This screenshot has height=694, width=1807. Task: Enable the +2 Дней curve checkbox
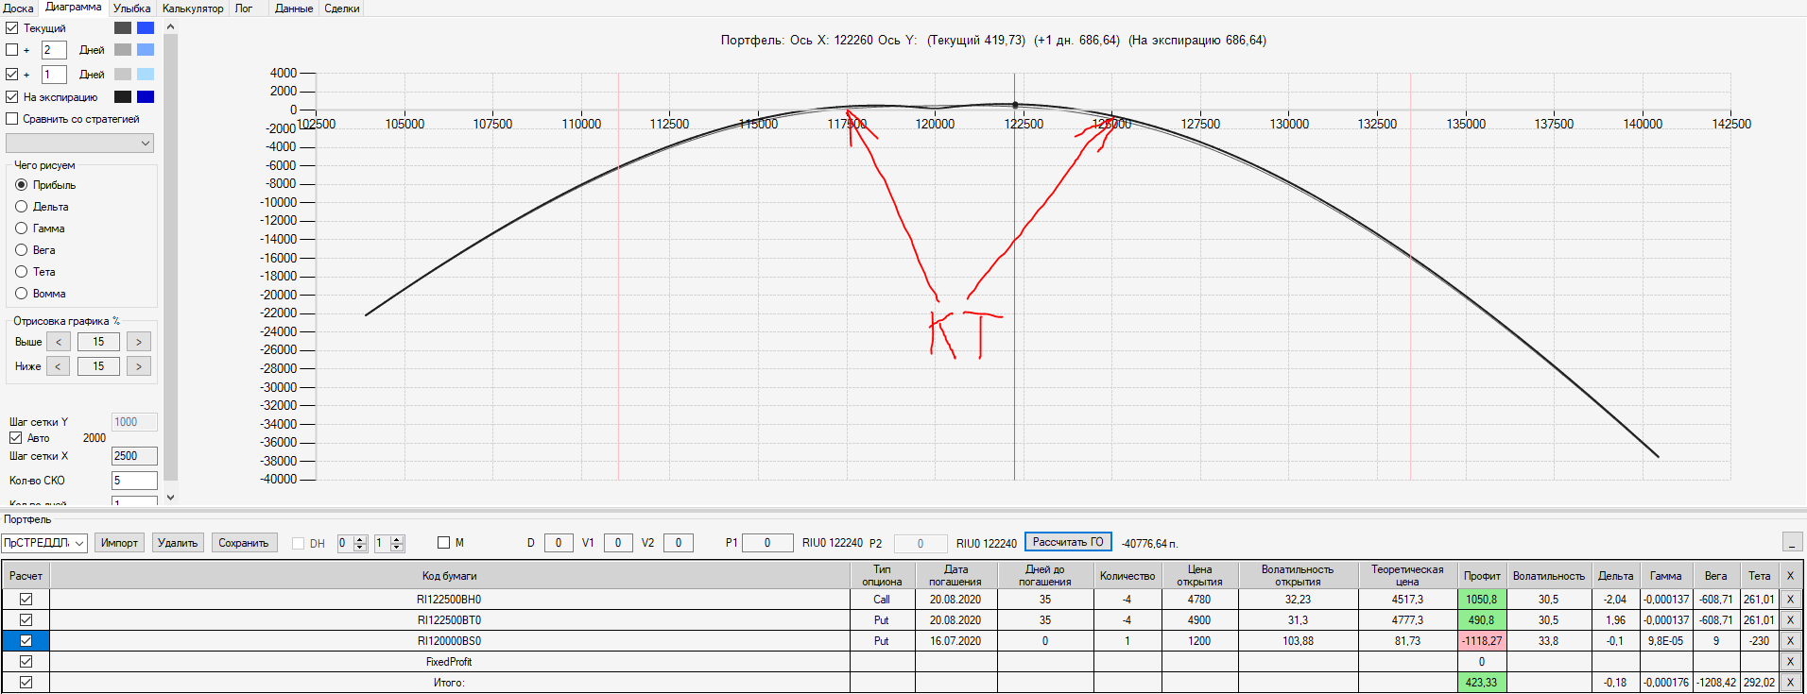tap(12, 50)
